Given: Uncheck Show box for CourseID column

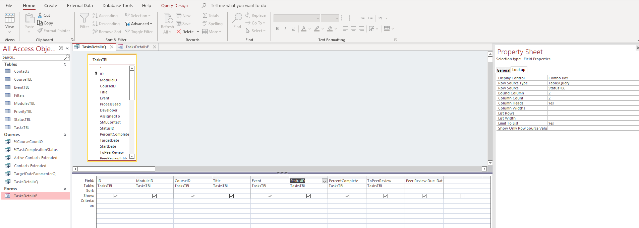Looking at the screenshot, I should click(x=193, y=196).
